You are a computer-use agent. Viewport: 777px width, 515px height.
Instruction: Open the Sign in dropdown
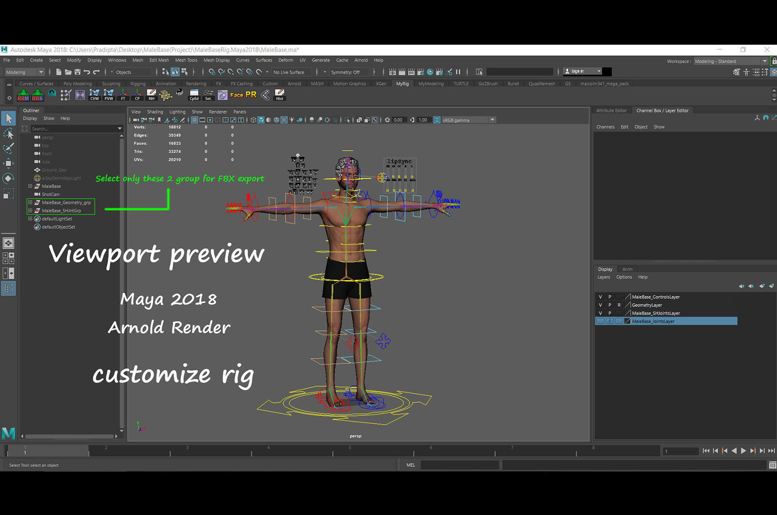pyautogui.click(x=583, y=71)
